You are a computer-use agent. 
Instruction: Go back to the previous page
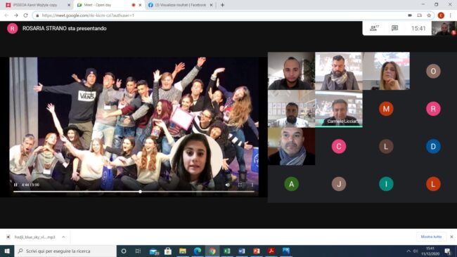point(6,15)
